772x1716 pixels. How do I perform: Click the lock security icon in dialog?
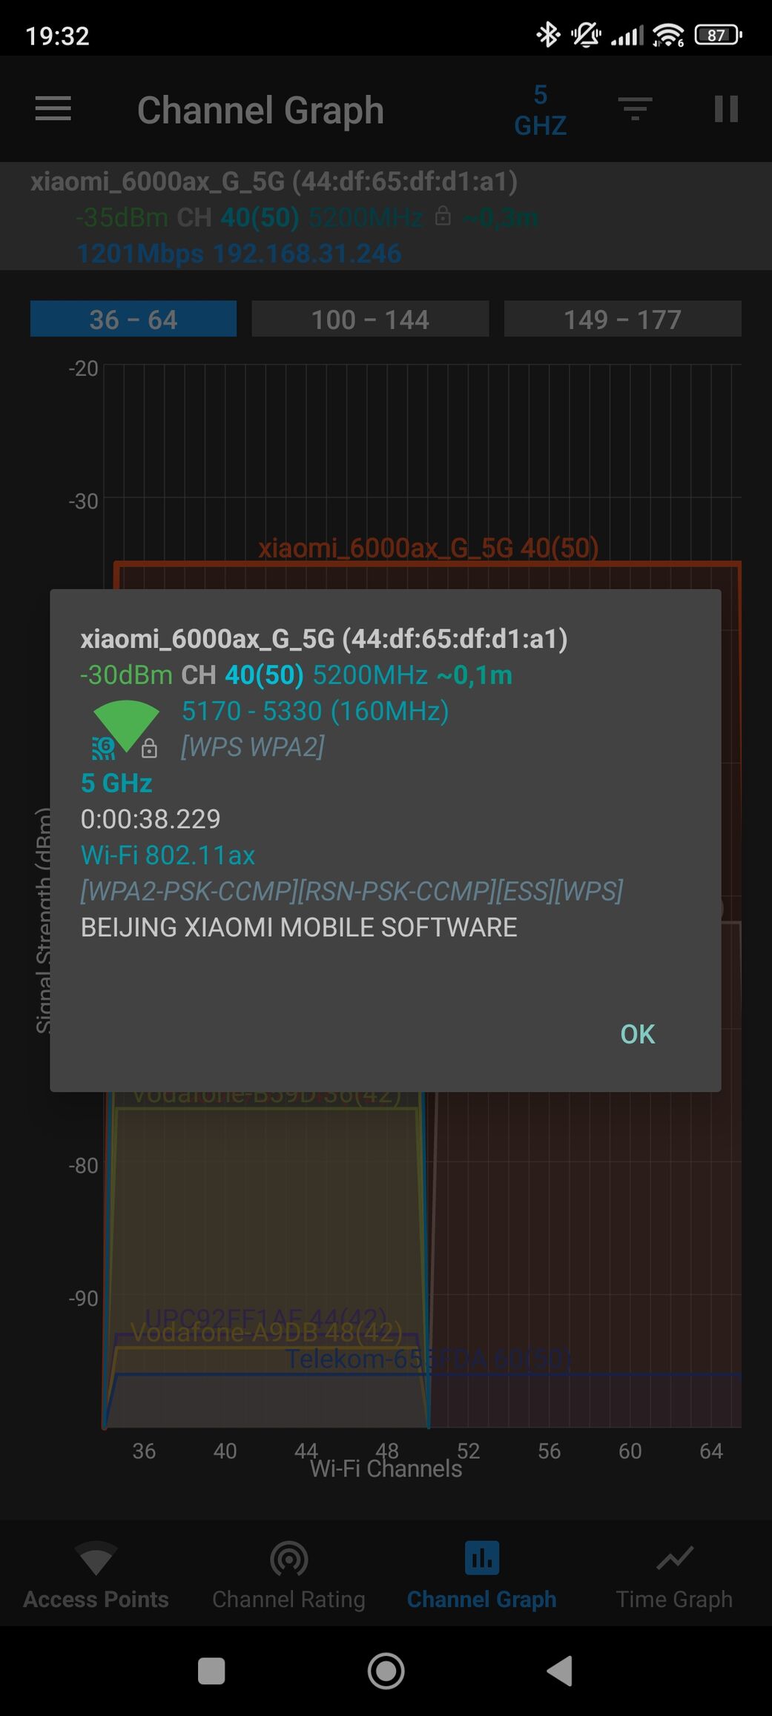coord(149,749)
